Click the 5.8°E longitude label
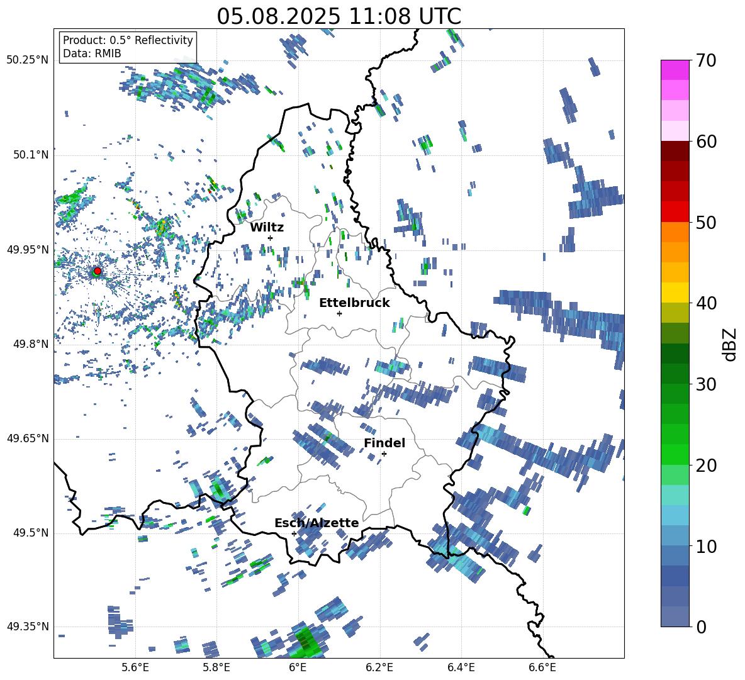745x680 pixels. [216, 667]
